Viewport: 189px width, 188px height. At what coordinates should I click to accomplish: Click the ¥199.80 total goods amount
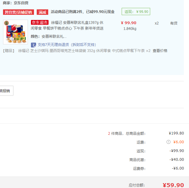click(x=176, y=133)
